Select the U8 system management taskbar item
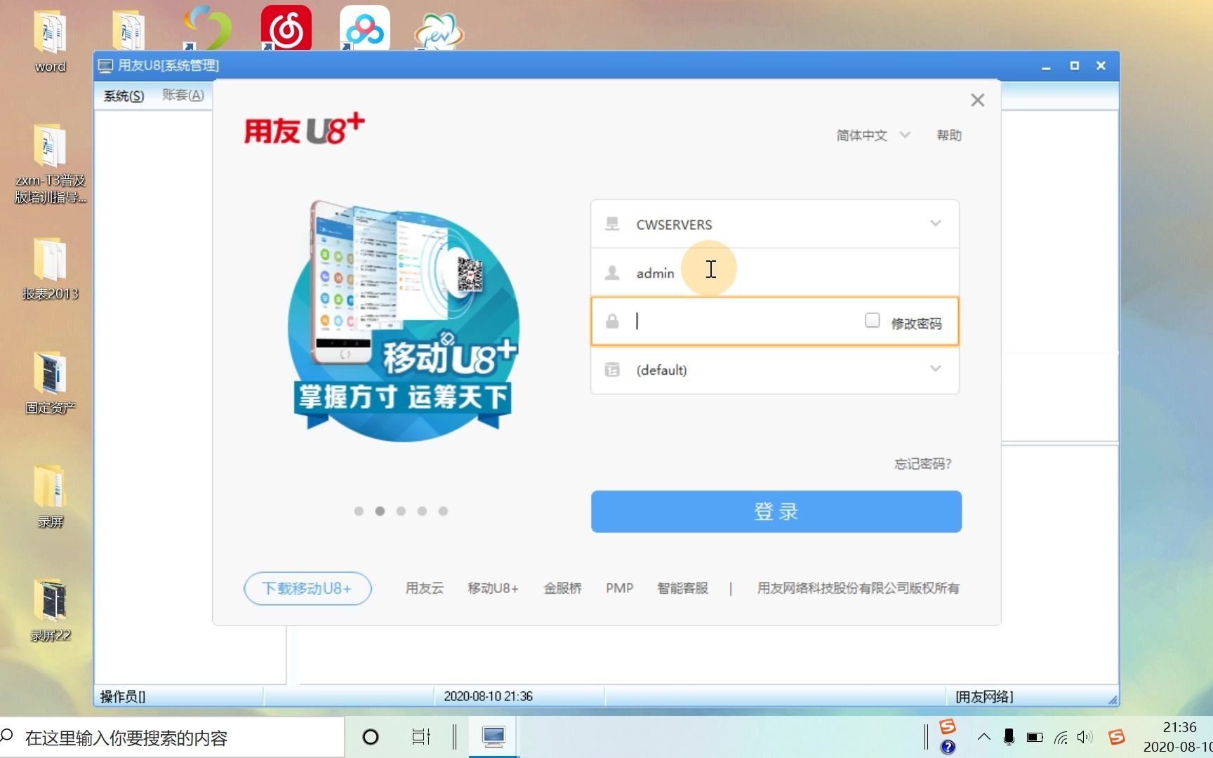This screenshot has width=1213, height=758. point(493,736)
